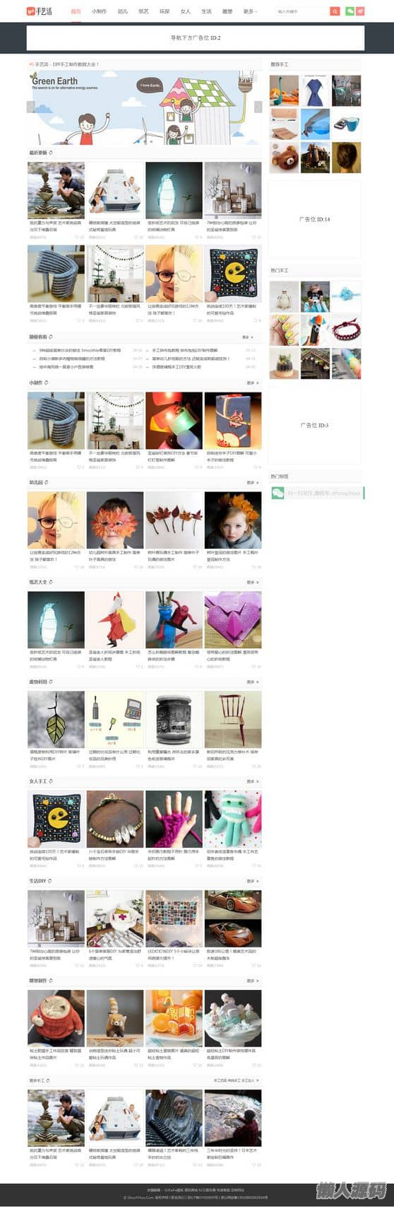Image resolution: width=394 pixels, height=1207 pixels.
Task: Click refresh icon beside 随便看看 heading
Action: point(51,337)
